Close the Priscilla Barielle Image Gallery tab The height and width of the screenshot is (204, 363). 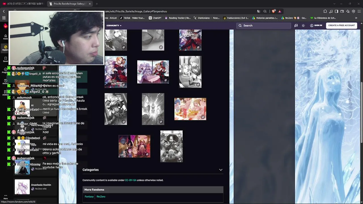tap(90, 4)
